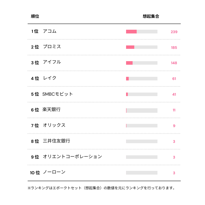Click the アコム progress bar
This screenshot has height=205, width=205.
[142, 32]
